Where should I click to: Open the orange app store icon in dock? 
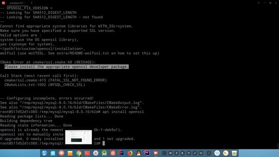(70, 153)
